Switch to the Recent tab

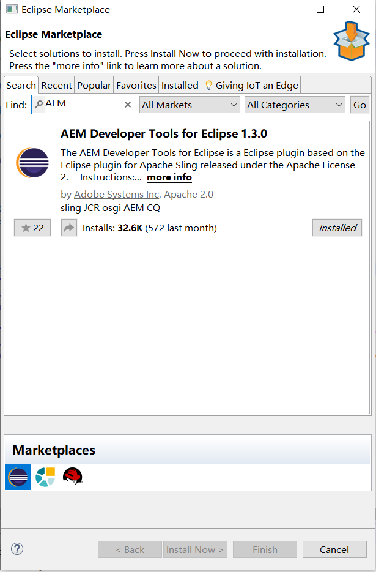point(56,86)
